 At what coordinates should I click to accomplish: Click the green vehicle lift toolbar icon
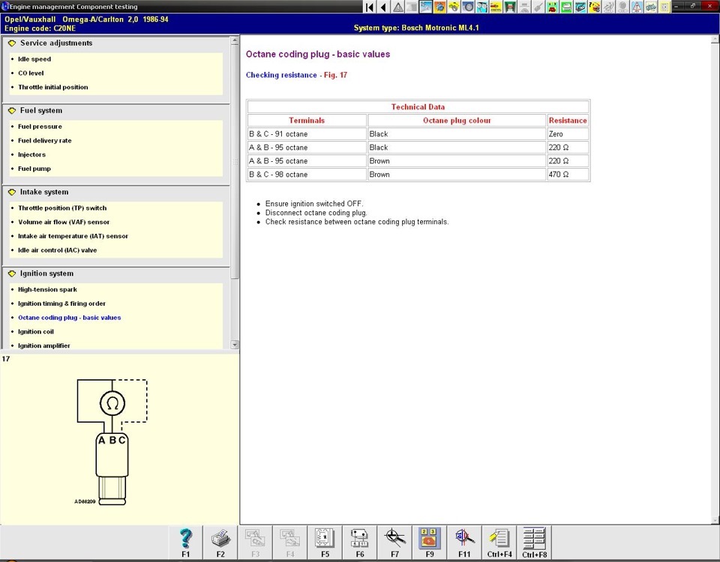tap(510, 7)
